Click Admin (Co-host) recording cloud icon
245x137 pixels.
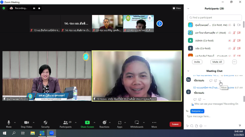[x=229, y=41]
